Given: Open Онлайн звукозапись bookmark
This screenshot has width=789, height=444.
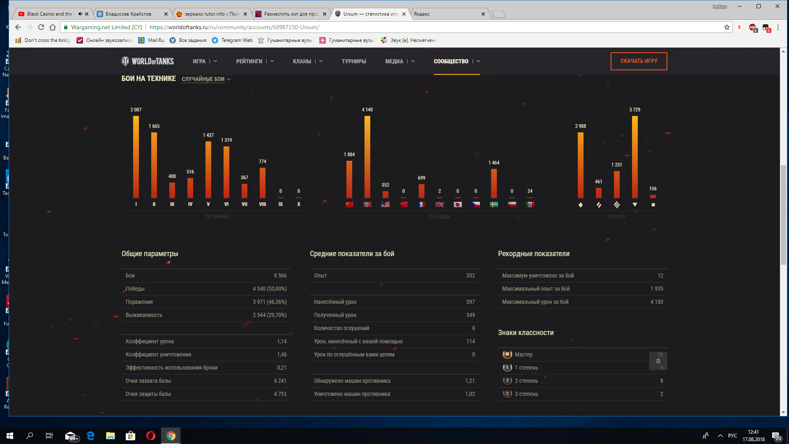Looking at the screenshot, I should 105,40.
